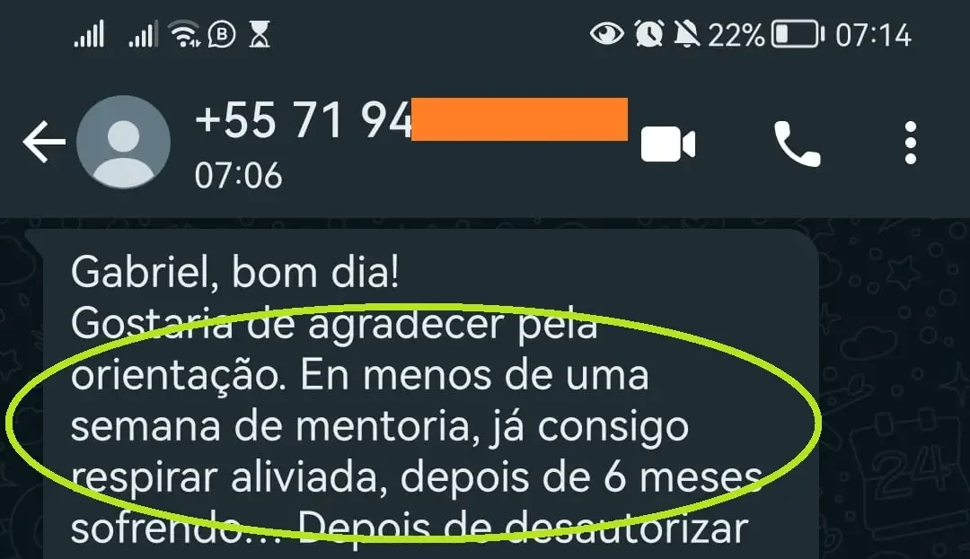
Task: Open the contact's profile picture
Action: 123,142
